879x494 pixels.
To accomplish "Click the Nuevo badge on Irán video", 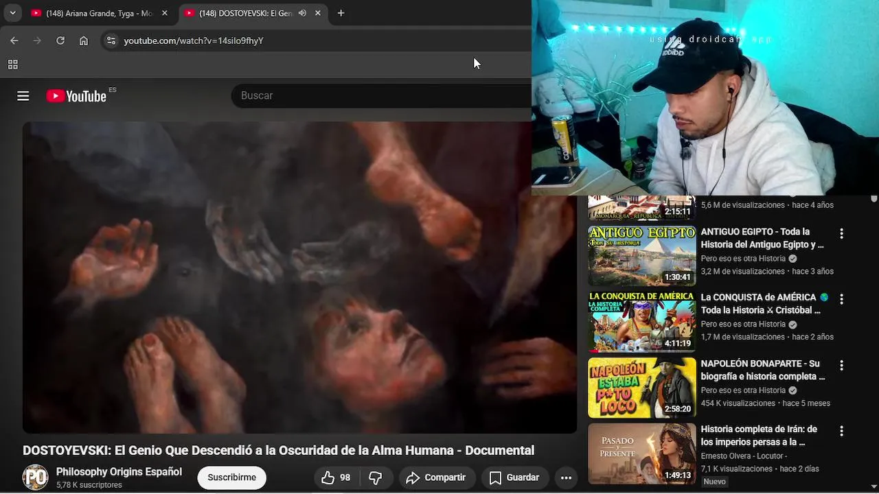I will [714, 482].
